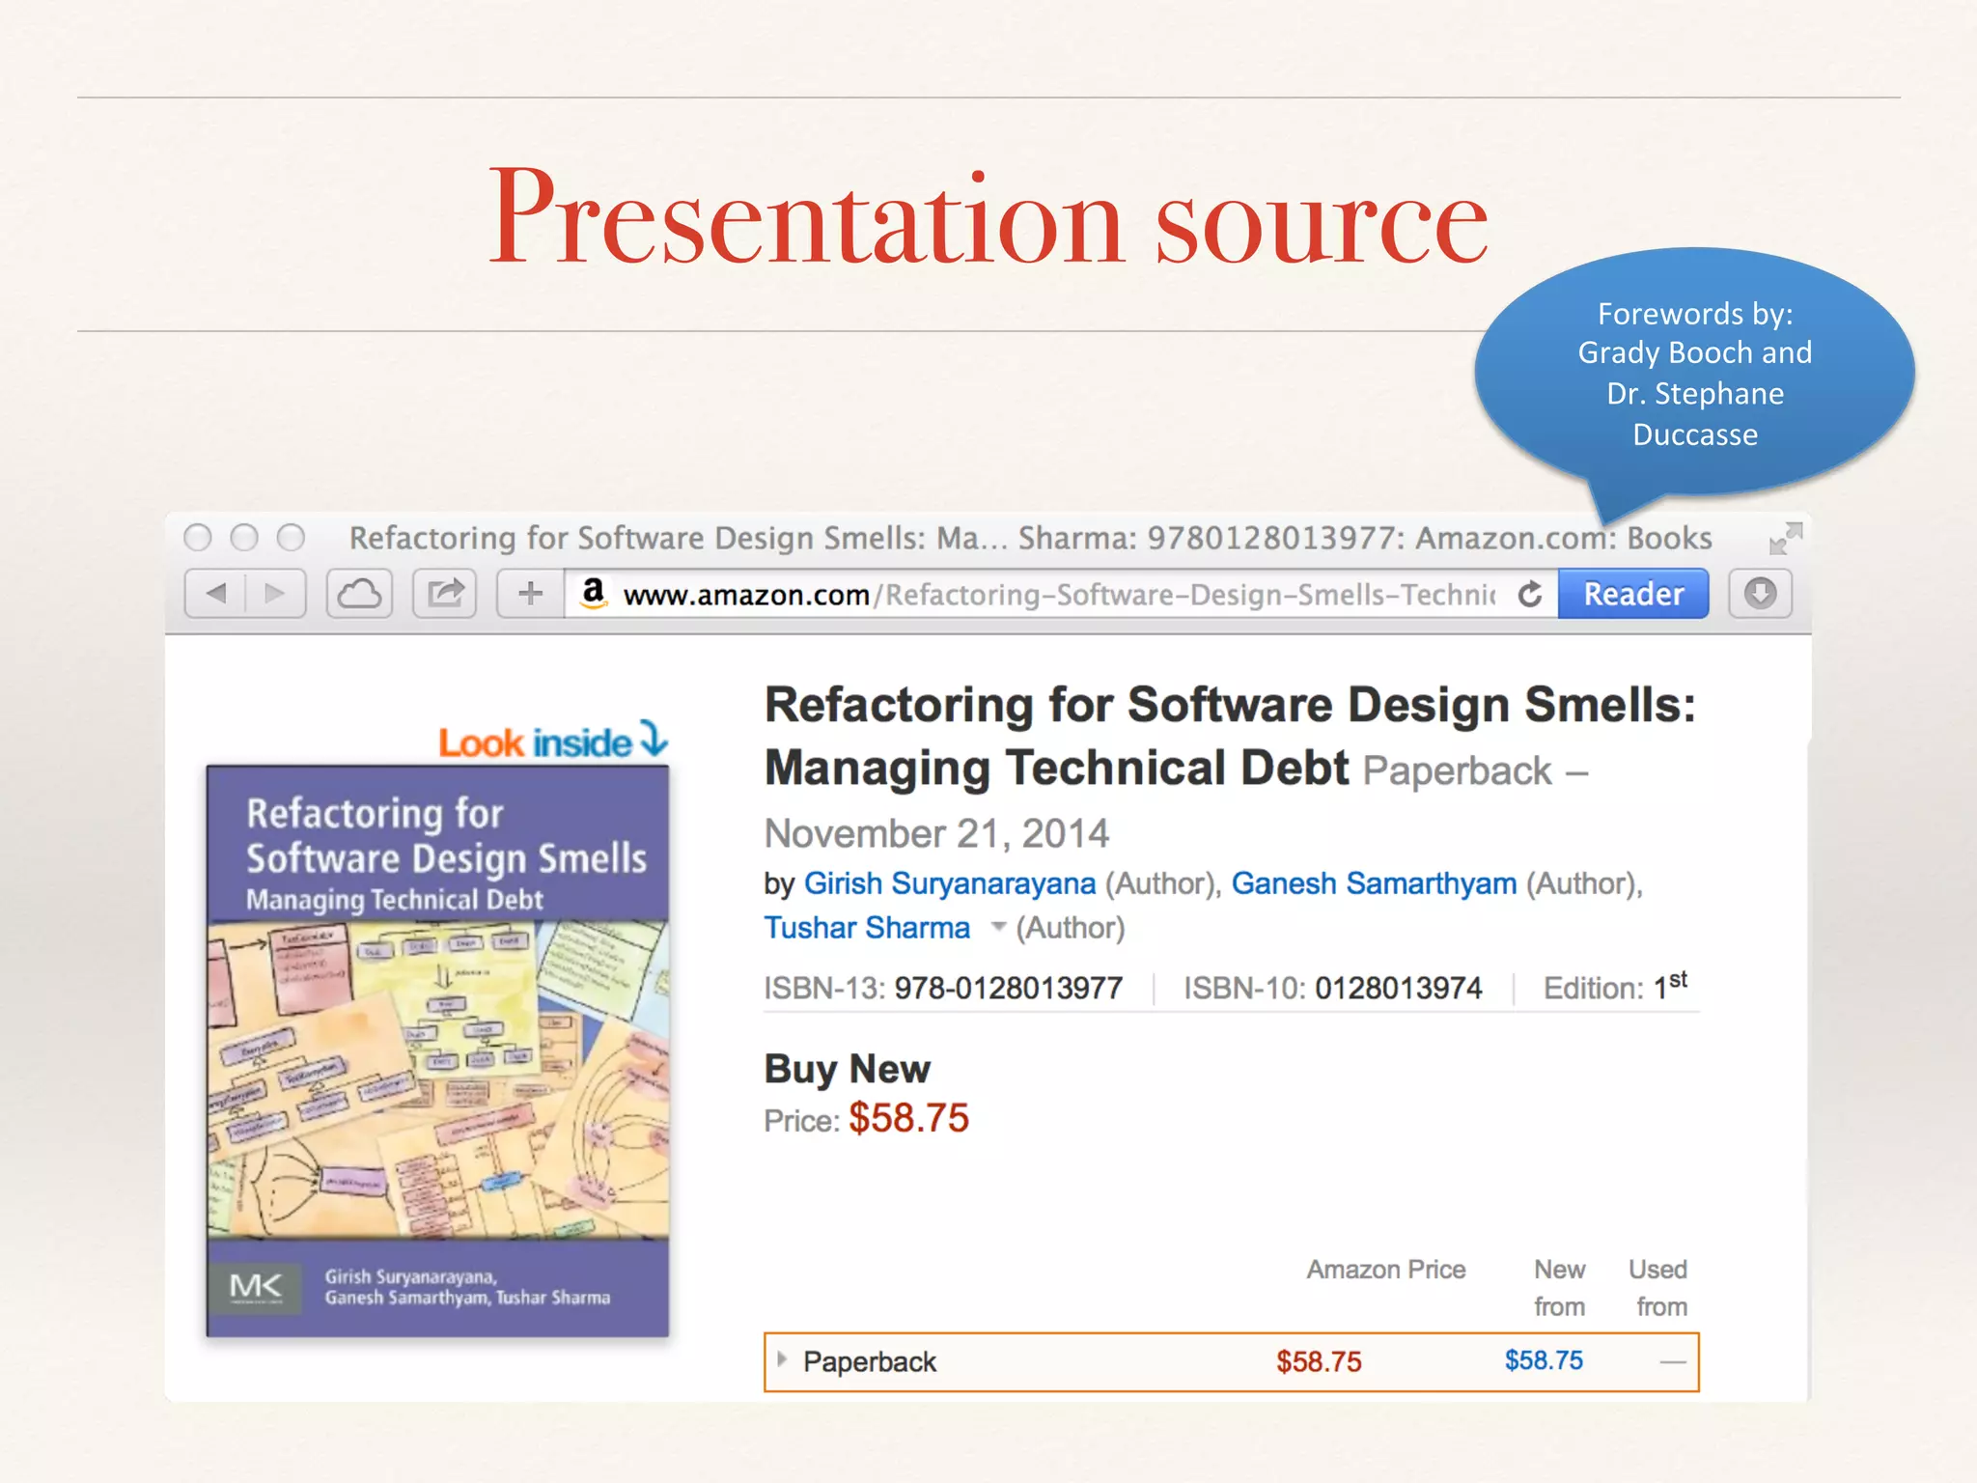
Task: Expand dropdown arrow beside Tushar Sharma
Action: pyautogui.click(x=998, y=927)
